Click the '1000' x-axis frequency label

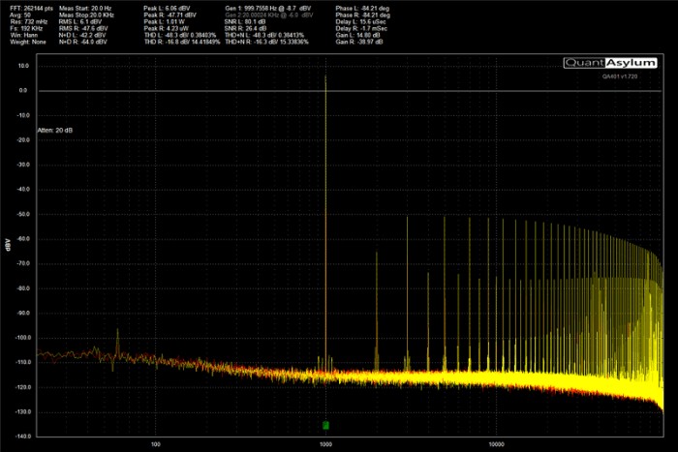coord(325,444)
